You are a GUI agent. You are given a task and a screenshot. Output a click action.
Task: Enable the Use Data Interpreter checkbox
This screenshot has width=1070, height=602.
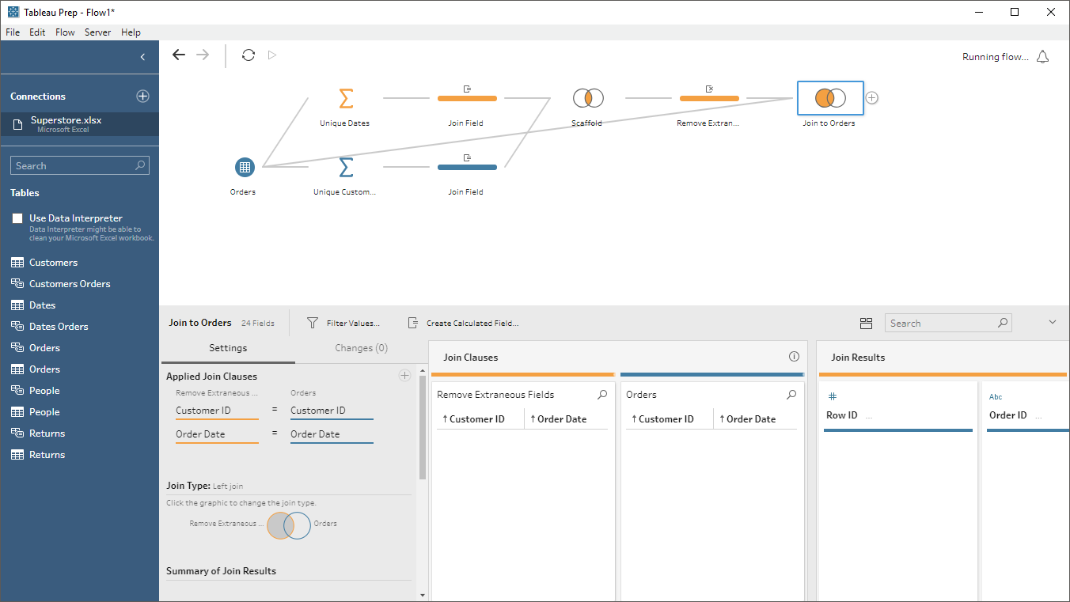[17, 218]
